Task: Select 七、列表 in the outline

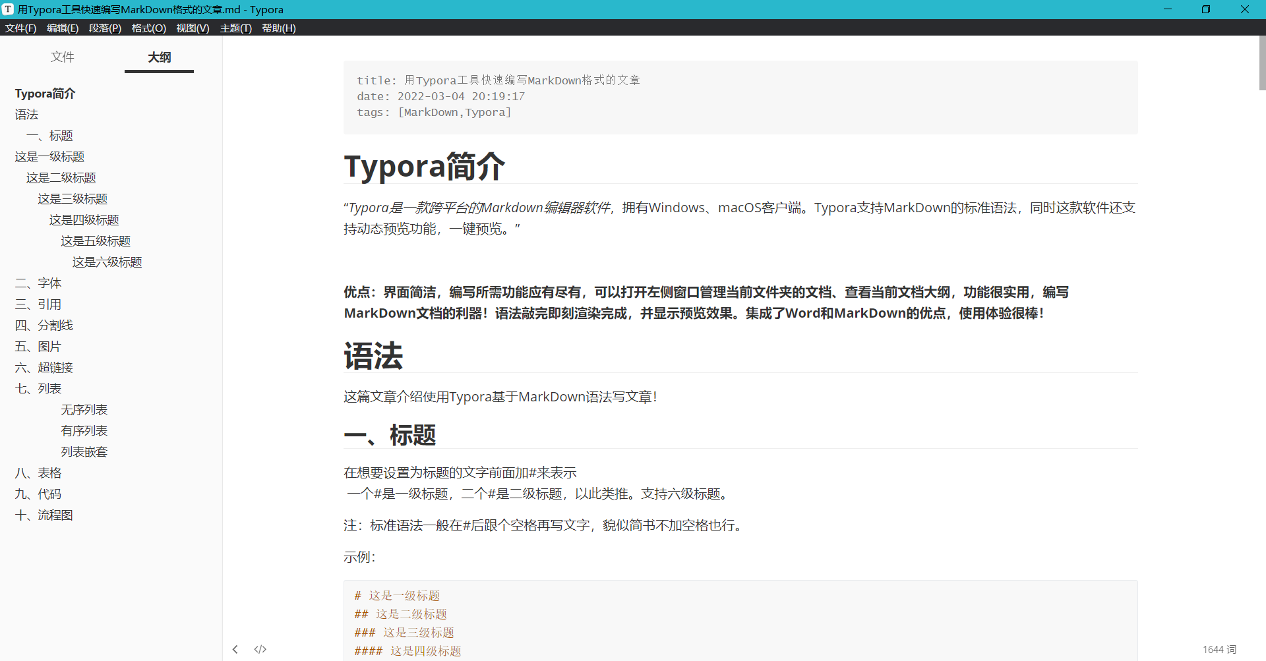Action: pos(38,389)
